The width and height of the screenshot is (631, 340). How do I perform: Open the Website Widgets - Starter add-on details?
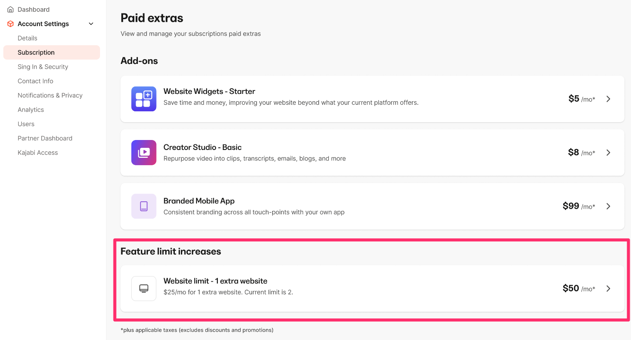(608, 99)
